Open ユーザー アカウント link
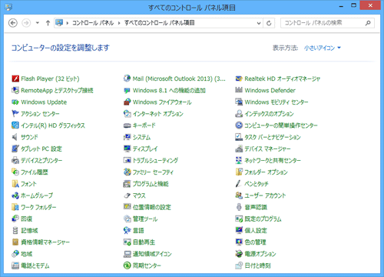Viewport: 384px width, 277px height. [x=265, y=195]
